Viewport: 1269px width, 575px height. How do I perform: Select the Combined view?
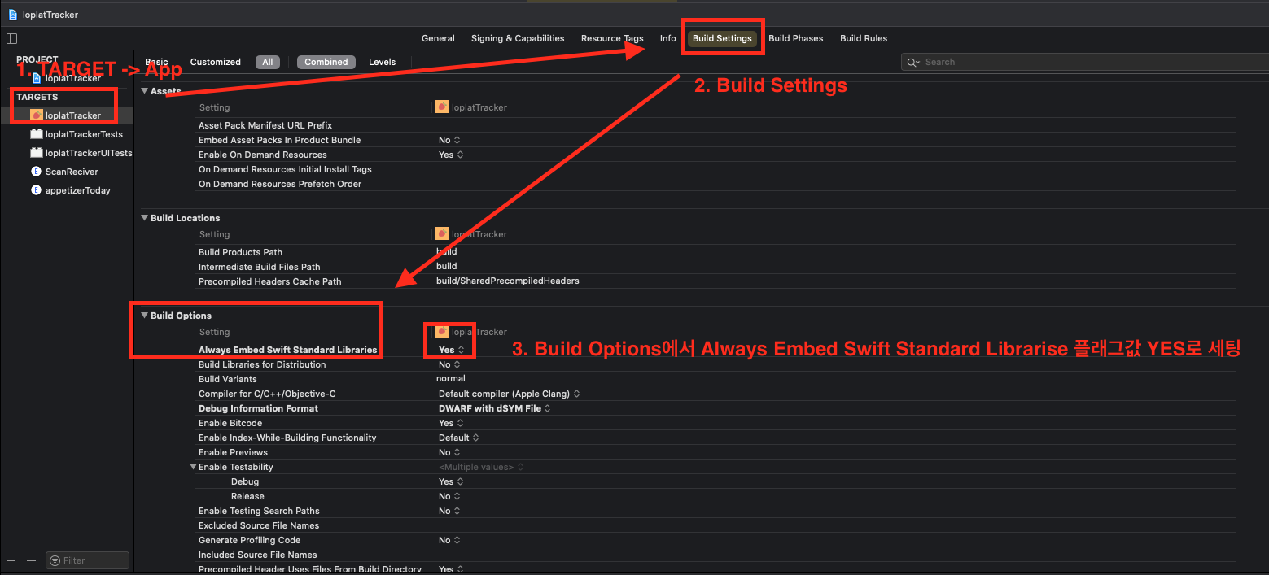click(326, 62)
